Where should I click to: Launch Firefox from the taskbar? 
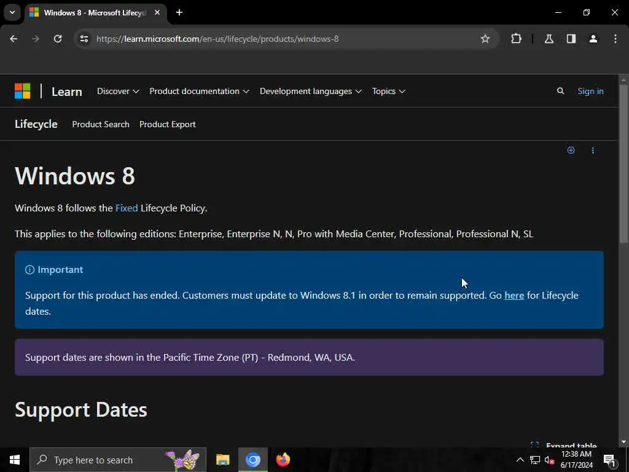pyautogui.click(x=283, y=460)
